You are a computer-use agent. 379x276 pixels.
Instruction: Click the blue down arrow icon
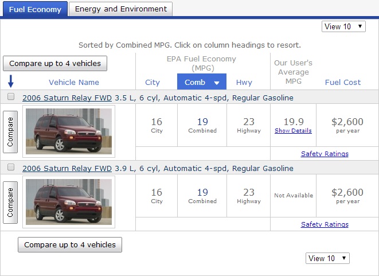tap(11, 81)
